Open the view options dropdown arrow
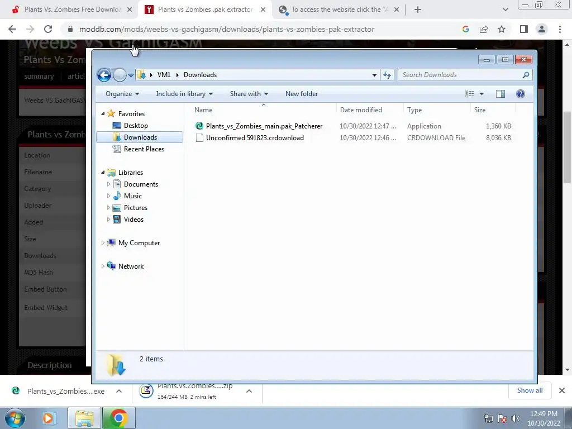Viewport: 572px width, 429px height. point(482,94)
